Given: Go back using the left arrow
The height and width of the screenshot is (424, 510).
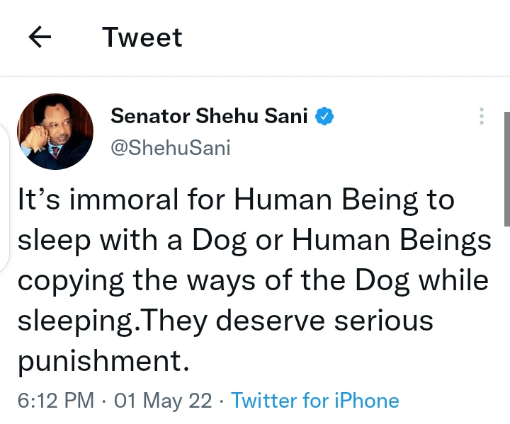Looking at the screenshot, I should tap(40, 38).
